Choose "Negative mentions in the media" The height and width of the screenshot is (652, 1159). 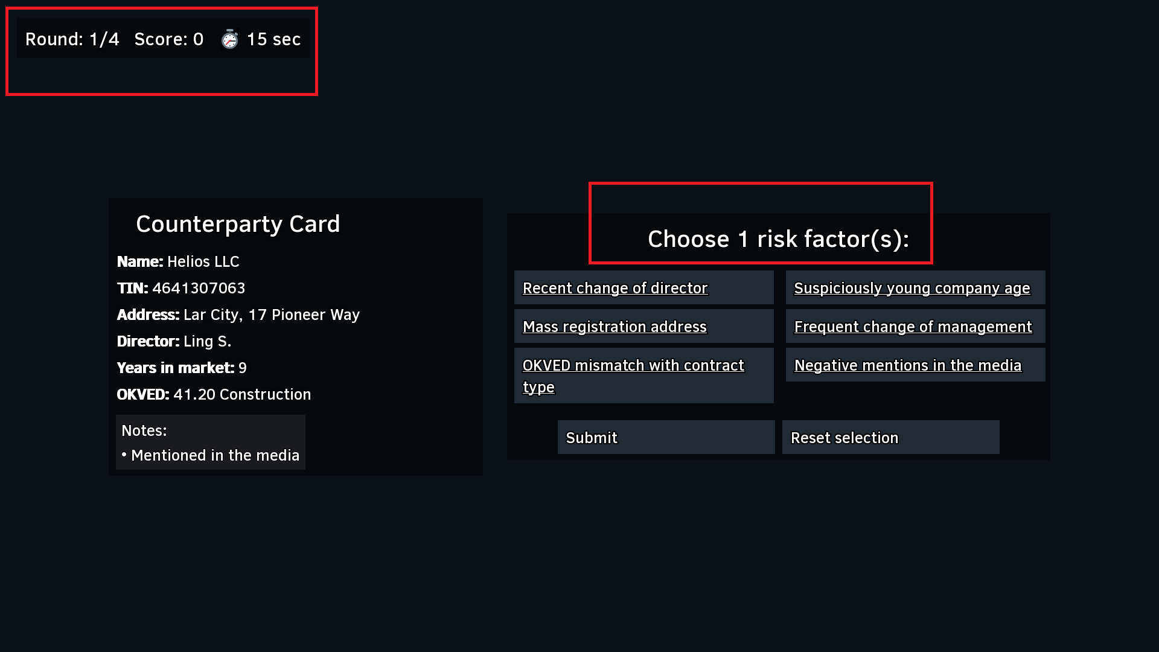[x=907, y=365]
